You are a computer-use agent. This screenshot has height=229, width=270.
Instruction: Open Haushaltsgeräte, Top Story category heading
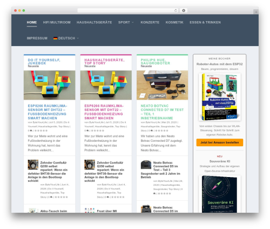[104, 62]
